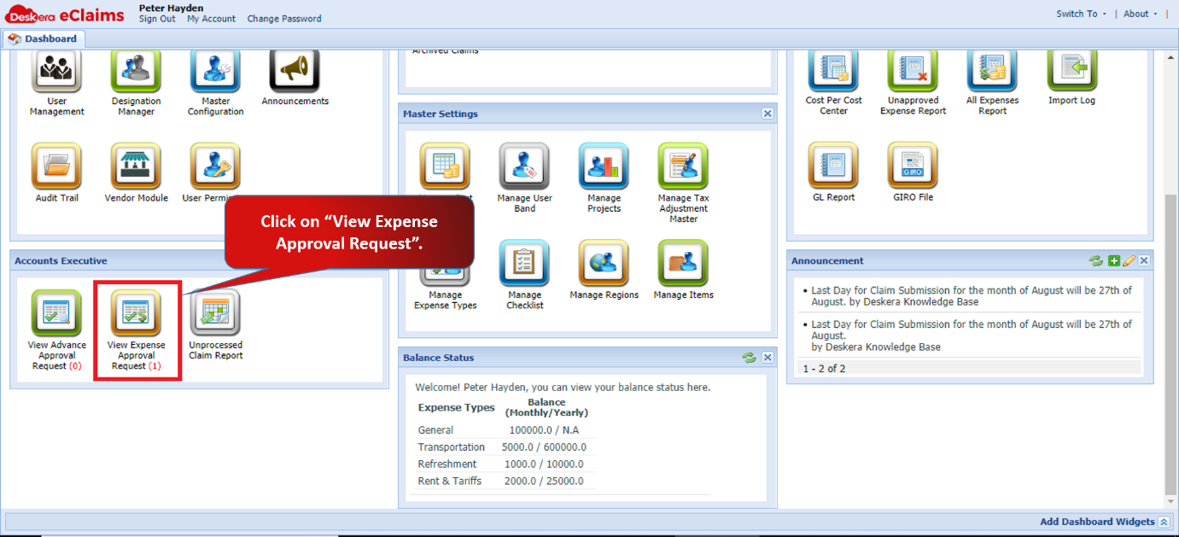Click the Unapproved Expense Report icon
The image size is (1179, 537).
[x=913, y=70]
